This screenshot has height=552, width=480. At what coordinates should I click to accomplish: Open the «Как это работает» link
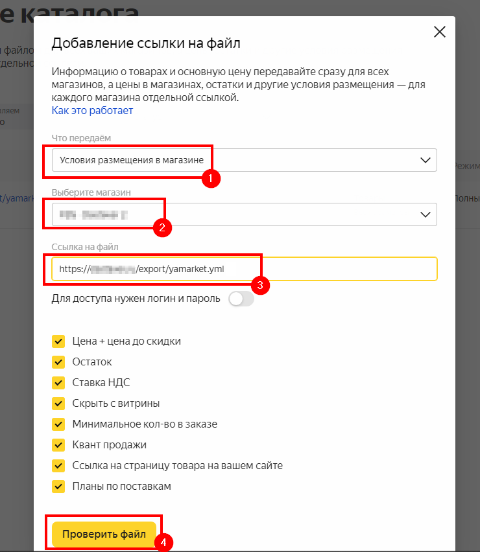coord(92,110)
